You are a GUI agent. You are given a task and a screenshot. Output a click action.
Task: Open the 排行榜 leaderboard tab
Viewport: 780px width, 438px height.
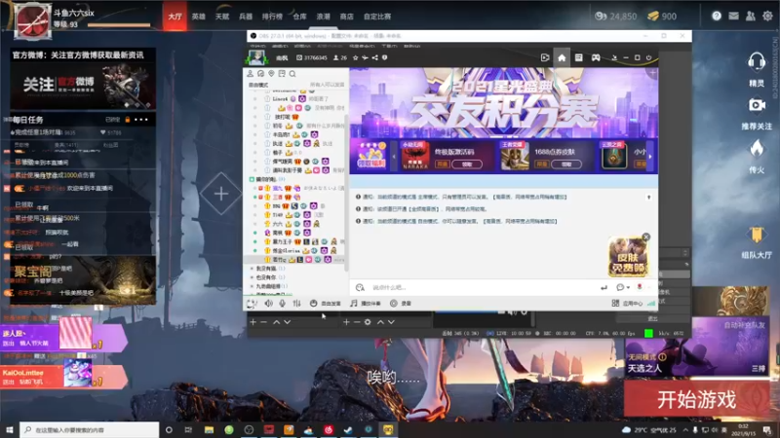coord(272,17)
